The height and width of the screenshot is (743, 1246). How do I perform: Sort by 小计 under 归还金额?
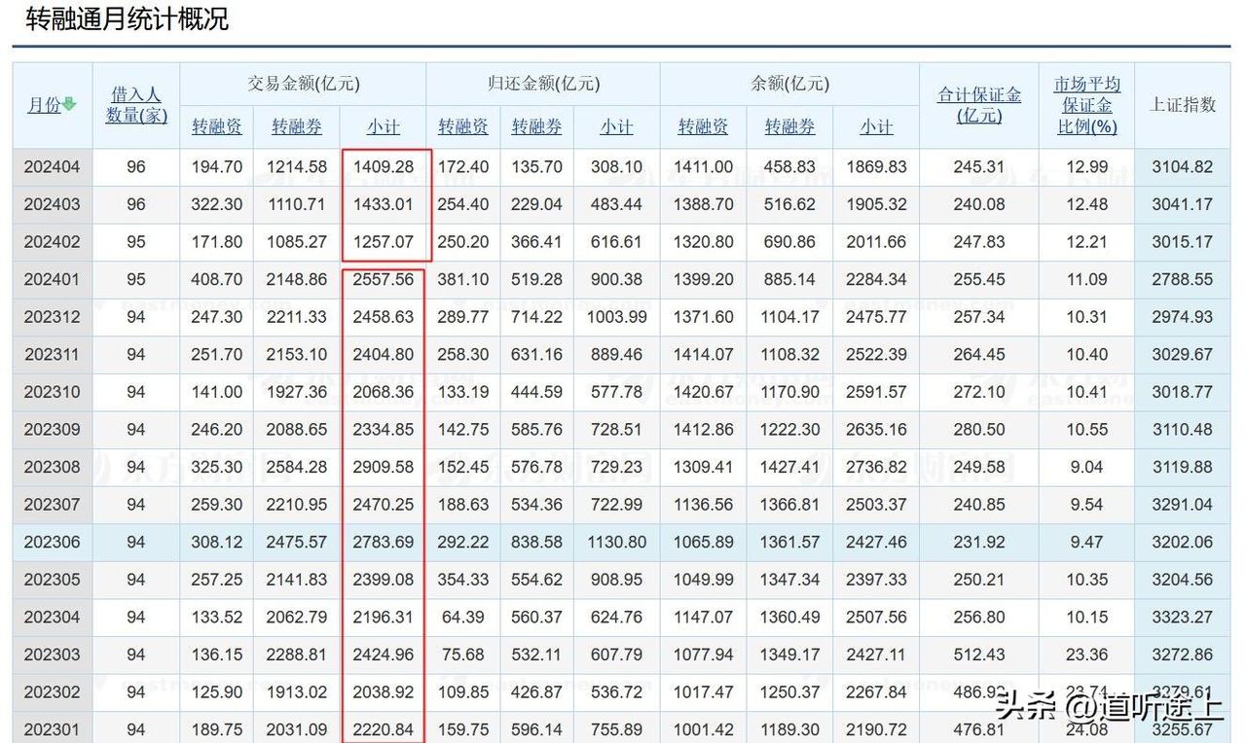(616, 126)
